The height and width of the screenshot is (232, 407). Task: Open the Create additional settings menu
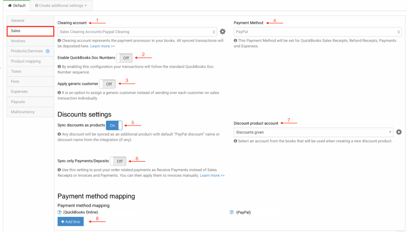pyautogui.click(x=61, y=6)
